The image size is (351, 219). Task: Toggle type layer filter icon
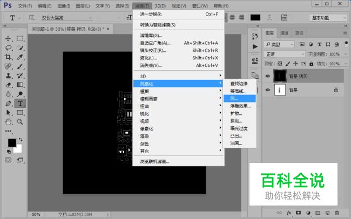[320, 44]
